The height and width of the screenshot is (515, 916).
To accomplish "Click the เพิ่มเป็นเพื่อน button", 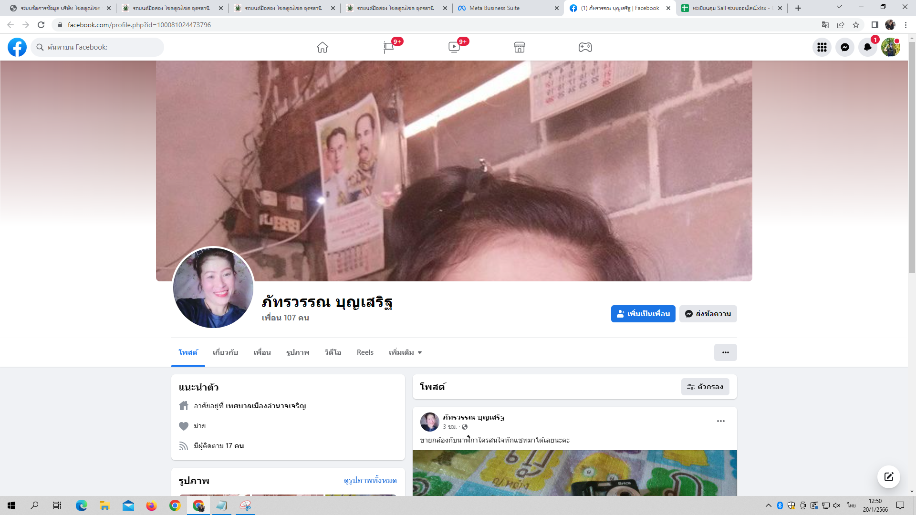I will pos(643,314).
